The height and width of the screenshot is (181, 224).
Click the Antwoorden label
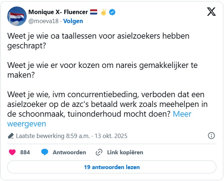69,152
